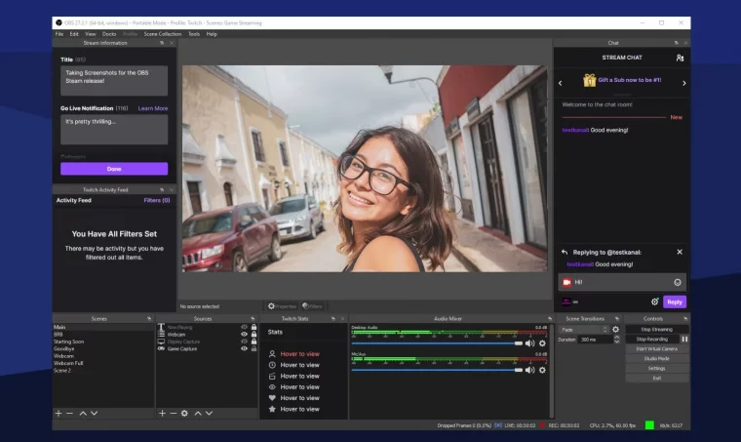
Task: Open the Fade transition dropdown
Action: pyautogui.click(x=584, y=330)
